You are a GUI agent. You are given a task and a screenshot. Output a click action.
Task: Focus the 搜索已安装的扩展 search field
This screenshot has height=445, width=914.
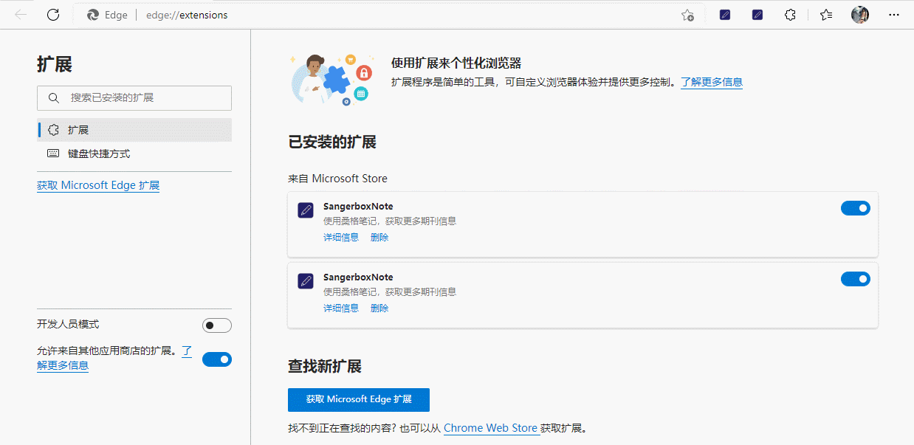coord(134,98)
